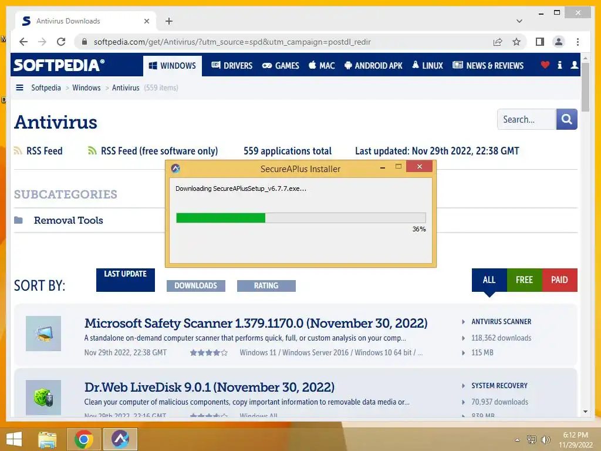
Task: Click the download progress bar at 36%
Action: coord(301,218)
